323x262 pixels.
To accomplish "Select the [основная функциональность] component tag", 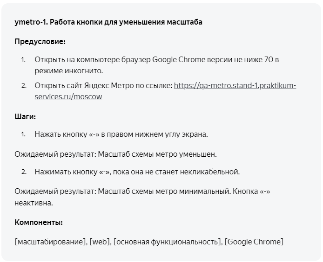I will coord(168,242).
